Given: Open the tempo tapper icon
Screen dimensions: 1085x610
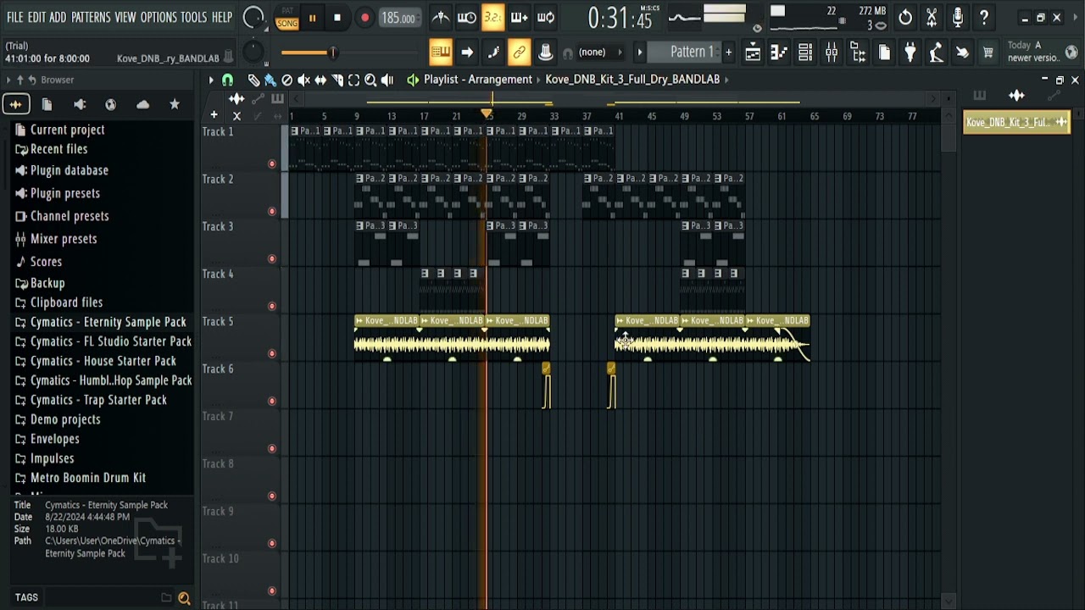Looking at the screenshot, I should [936, 53].
